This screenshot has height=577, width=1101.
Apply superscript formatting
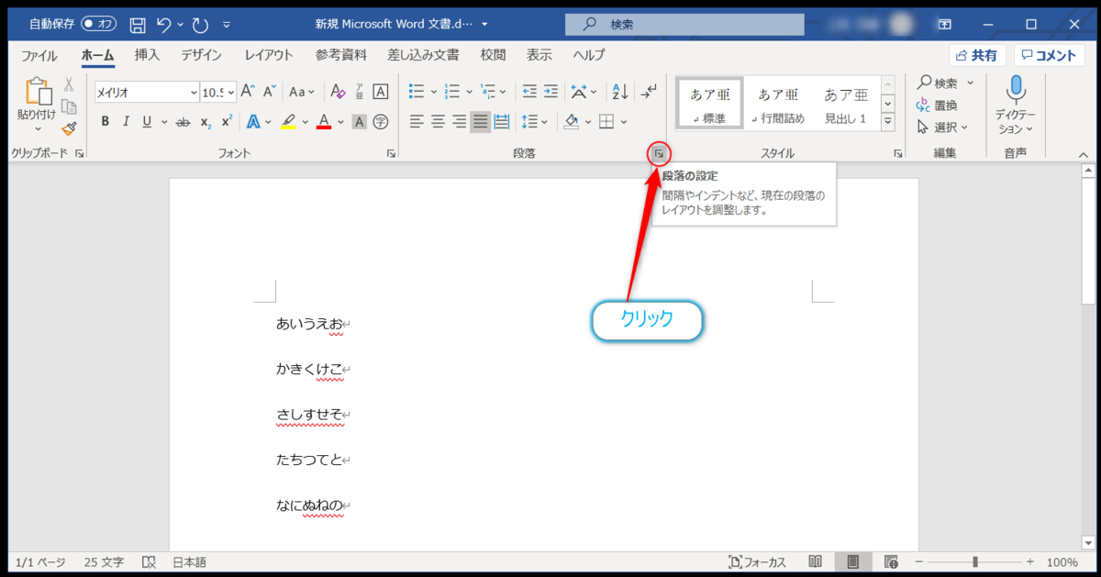(227, 121)
